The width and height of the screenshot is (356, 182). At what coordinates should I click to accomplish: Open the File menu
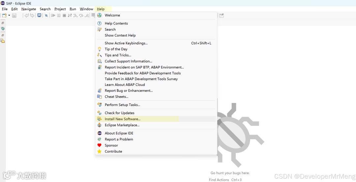[x=5, y=9]
